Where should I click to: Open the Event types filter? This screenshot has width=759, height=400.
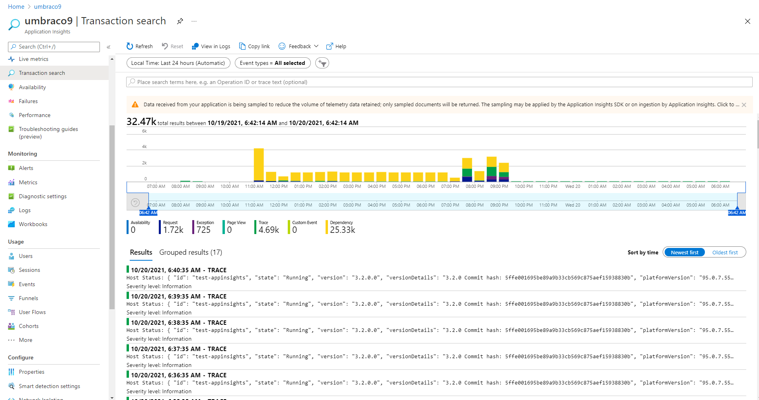(x=273, y=63)
